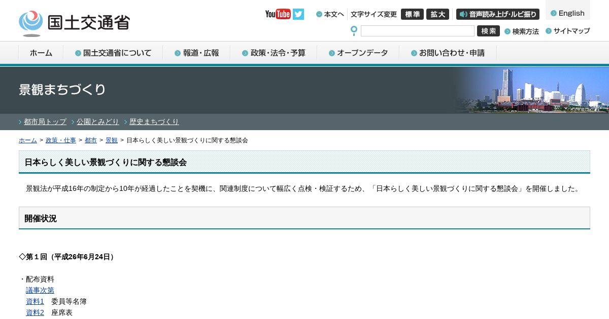Click the search pin icon beside the search box
Screen dimensions: 609x319
click(x=354, y=31)
